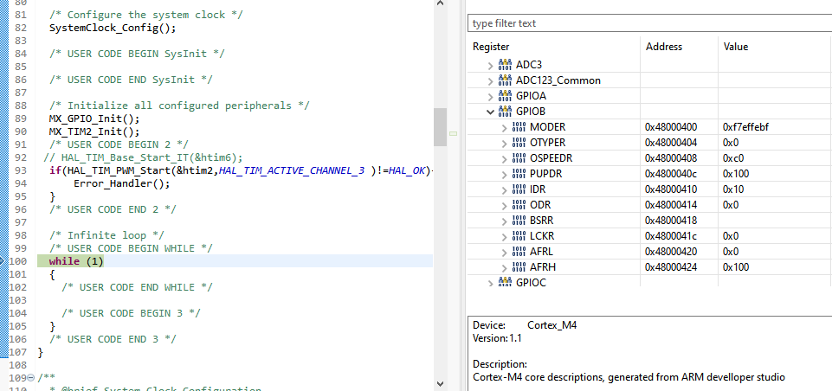
Task: Click the MX_GPIO_Init() call on line 89
Action: click(x=94, y=119)
